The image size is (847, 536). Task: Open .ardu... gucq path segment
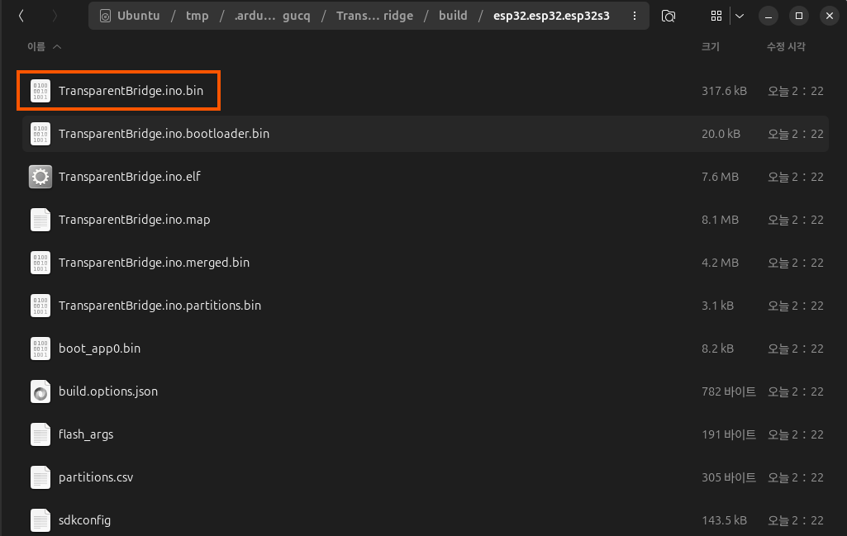(272, 17)
